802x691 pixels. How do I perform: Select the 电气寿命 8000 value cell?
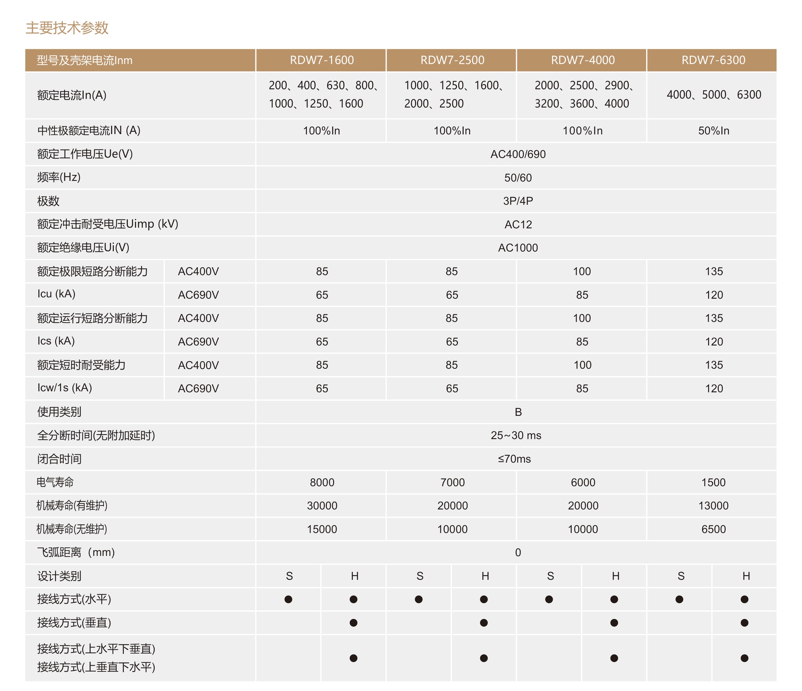[x=321, y=483]
